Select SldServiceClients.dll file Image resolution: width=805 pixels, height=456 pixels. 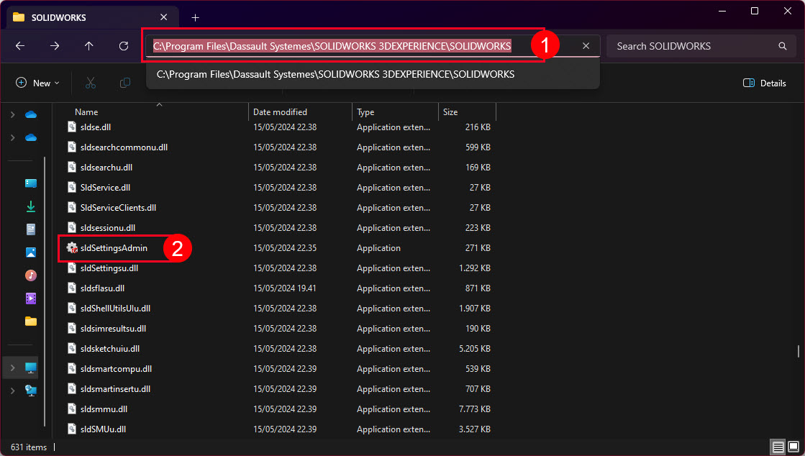(118, 207)
